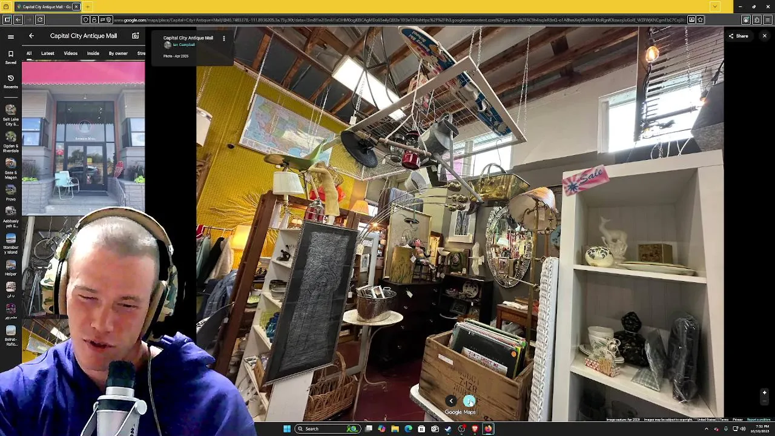The width and height of the screenshot is (775, 436).
Task: Open Brave browser from the taskbar
Action: click(475, 429)
